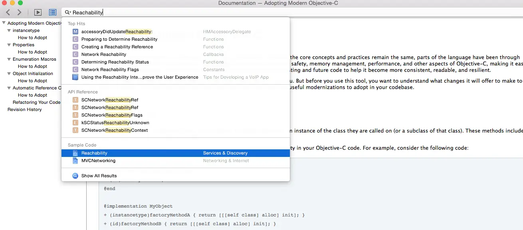Screen dimensions: 523x230
Task: Click C icon for Preparing to Determine Reachability
Action: coord(75,39)
